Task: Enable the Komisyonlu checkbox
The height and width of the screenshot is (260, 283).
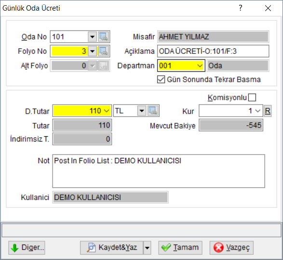Action: click(252, 98)
